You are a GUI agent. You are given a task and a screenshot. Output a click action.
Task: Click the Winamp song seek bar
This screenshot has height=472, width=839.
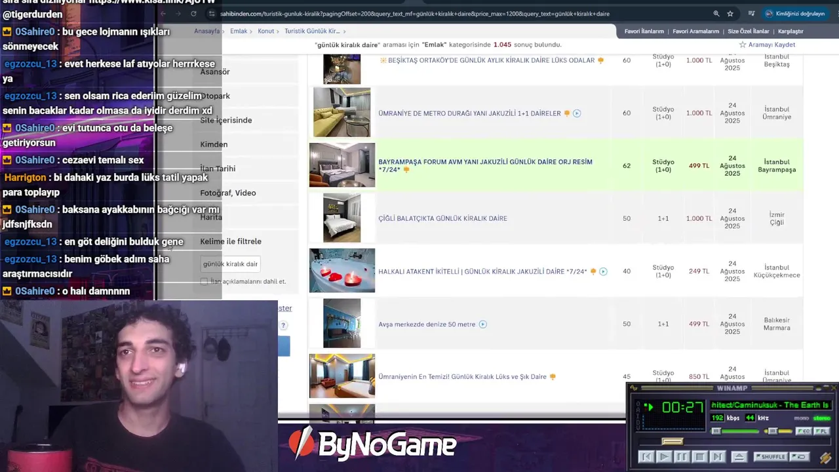[x=735, y=441]
